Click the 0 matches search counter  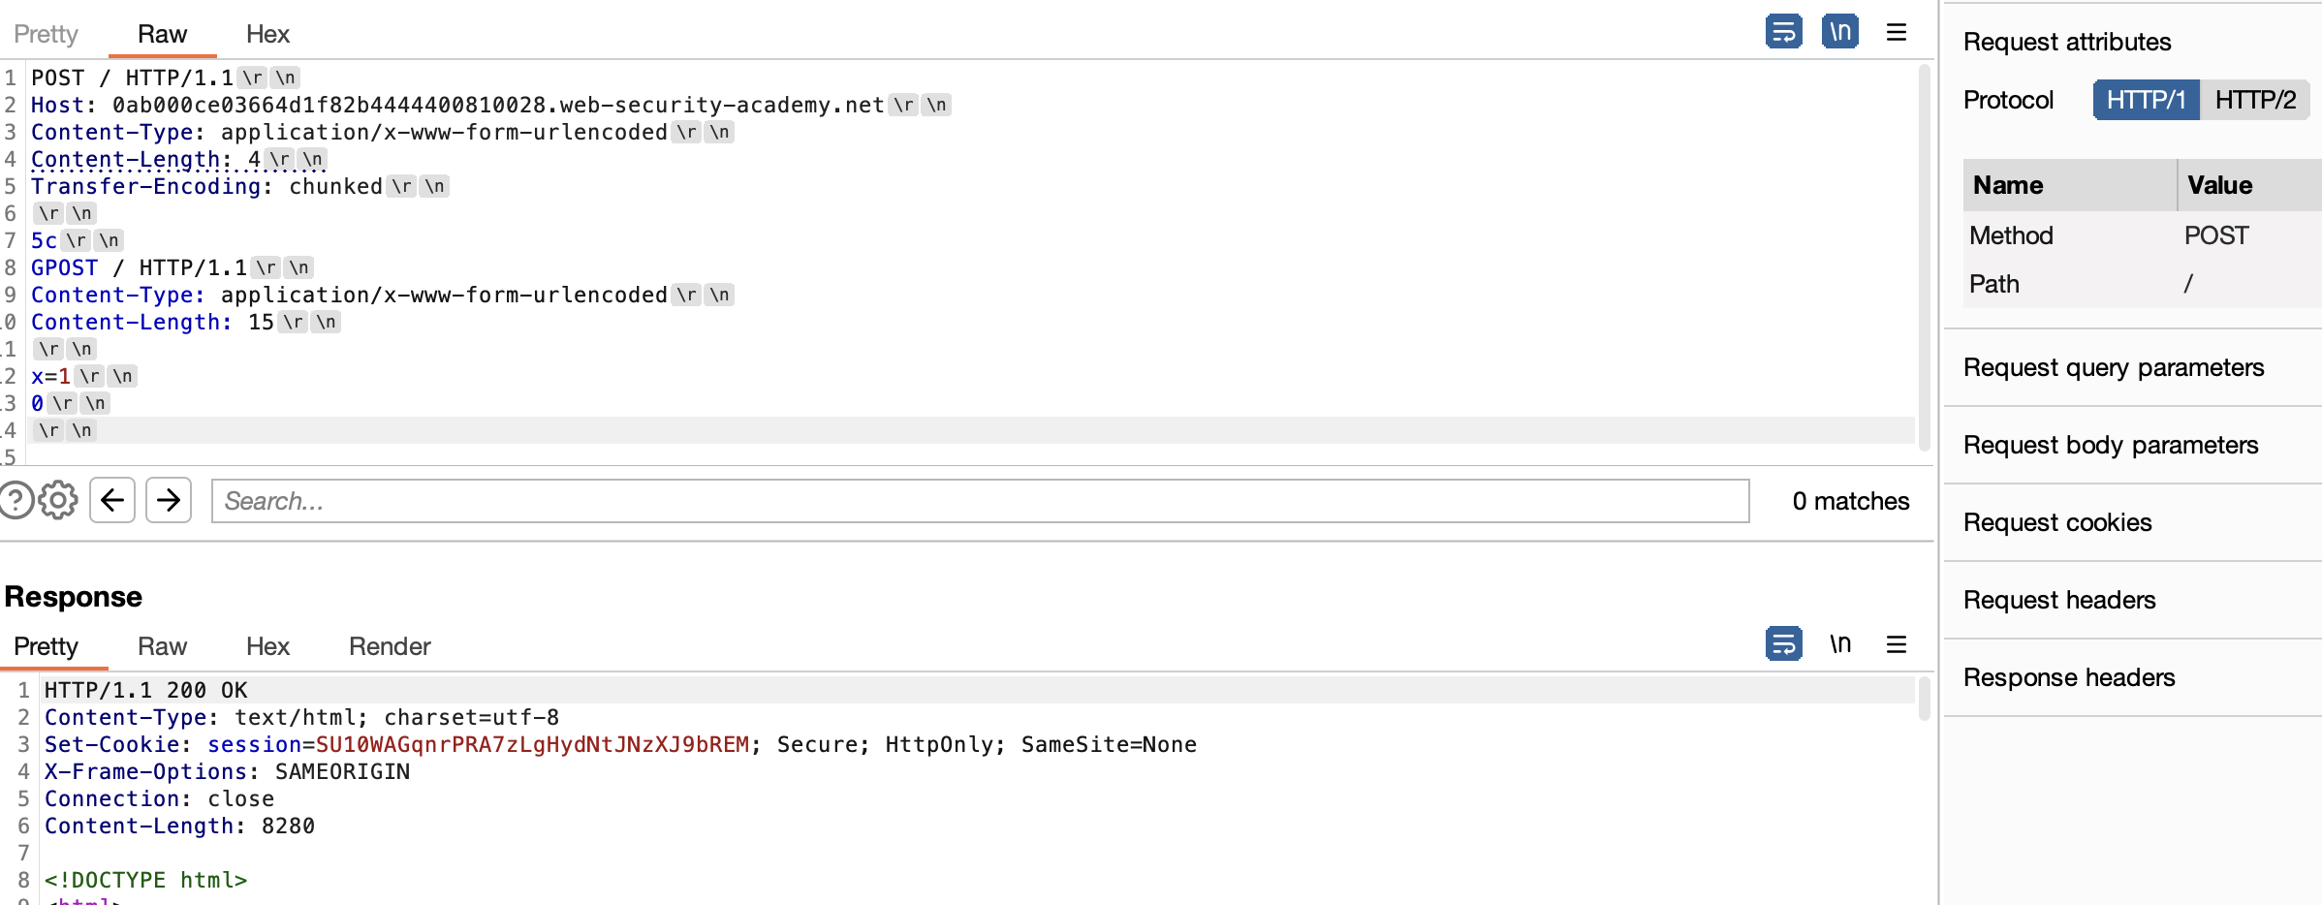point(1850,501)
